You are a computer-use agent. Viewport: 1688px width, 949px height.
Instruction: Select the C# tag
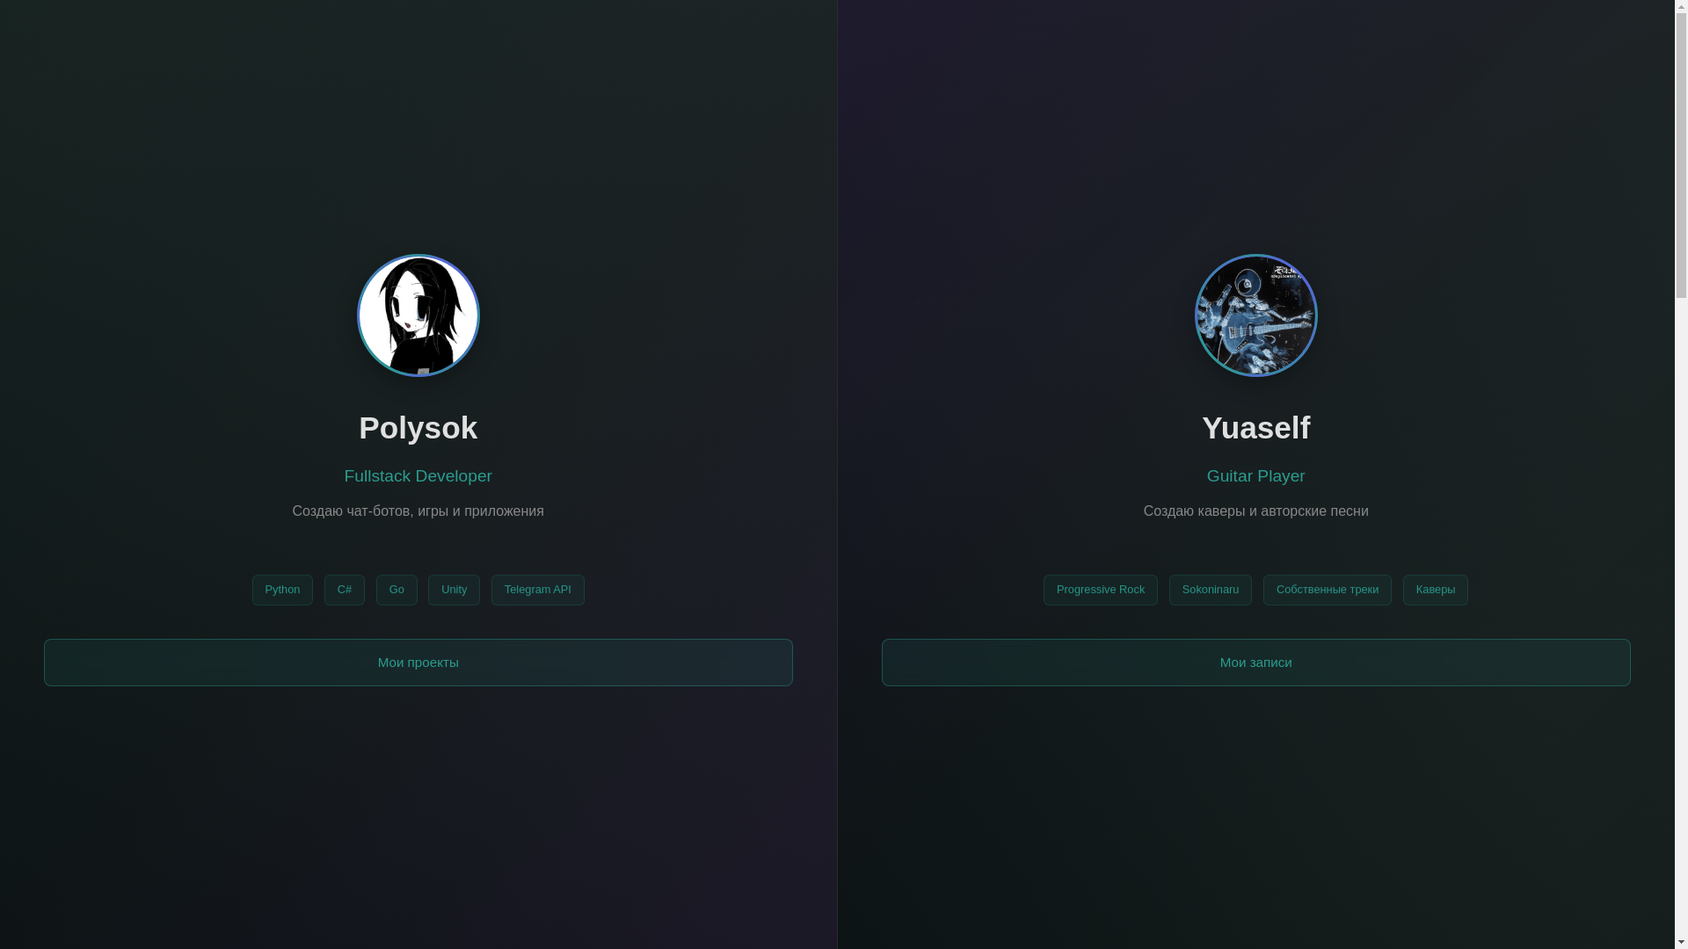345,590
